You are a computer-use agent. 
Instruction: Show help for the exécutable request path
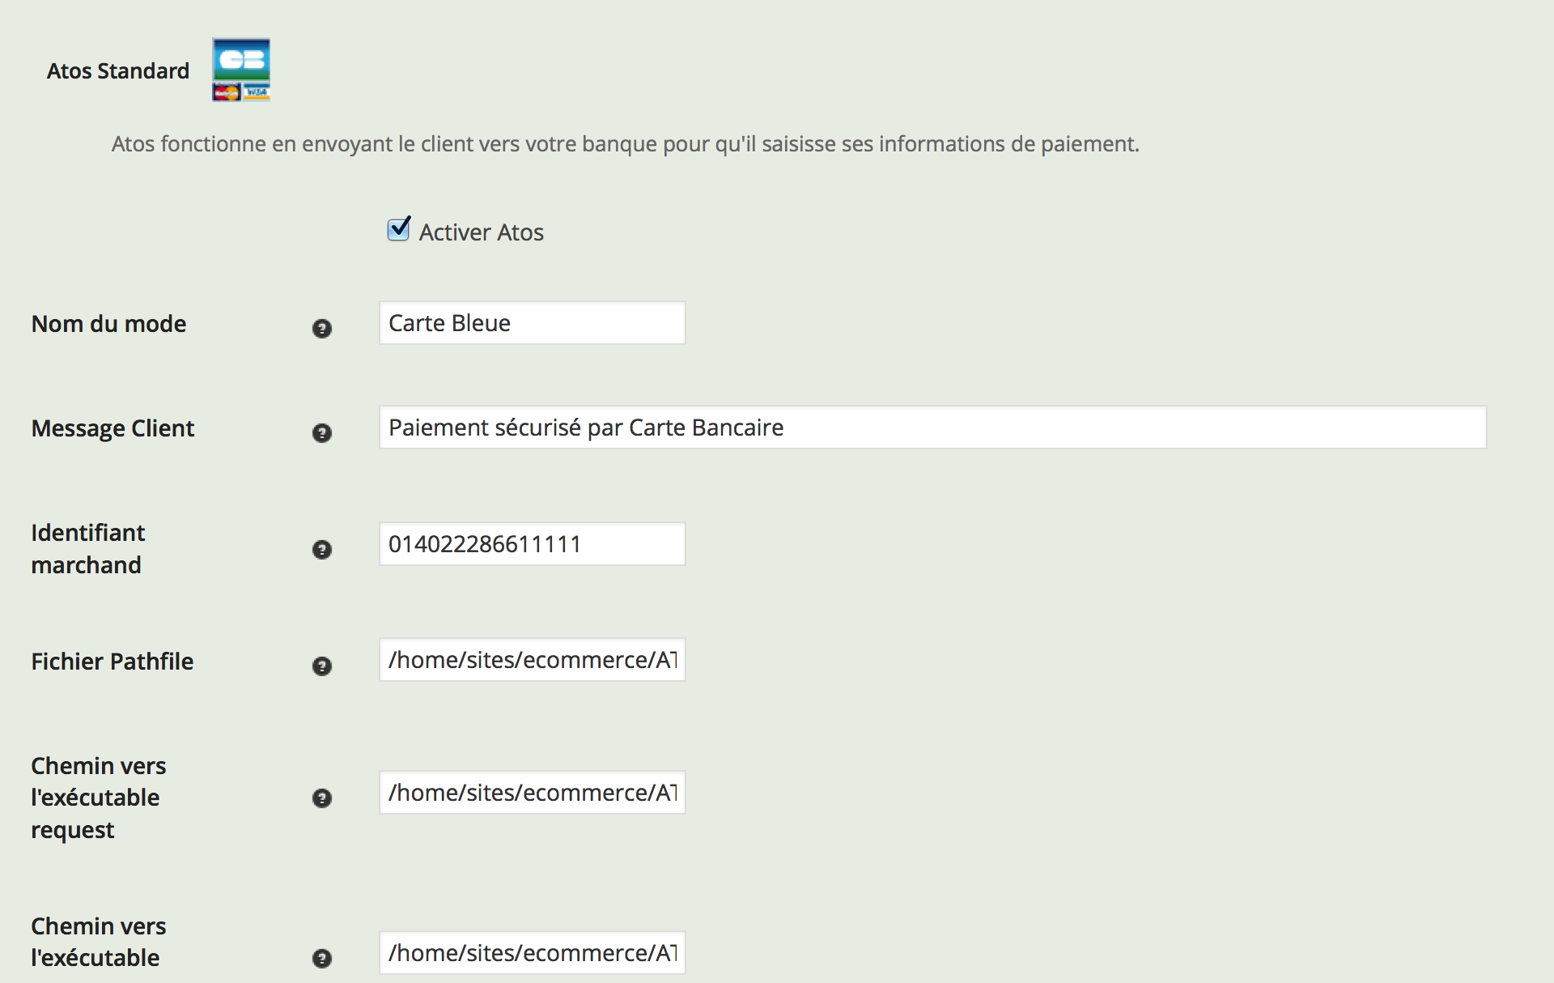pos(322,798)
